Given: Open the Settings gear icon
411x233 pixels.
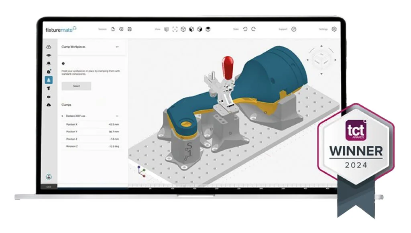Looking at the screenshot, I should coord(334,29).
